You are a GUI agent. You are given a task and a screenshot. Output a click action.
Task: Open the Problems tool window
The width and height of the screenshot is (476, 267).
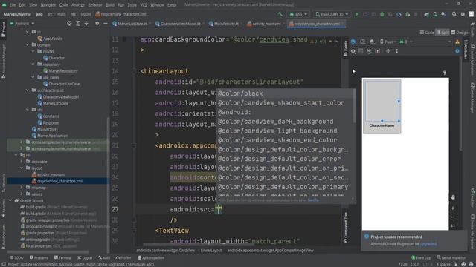pos(39,257)
